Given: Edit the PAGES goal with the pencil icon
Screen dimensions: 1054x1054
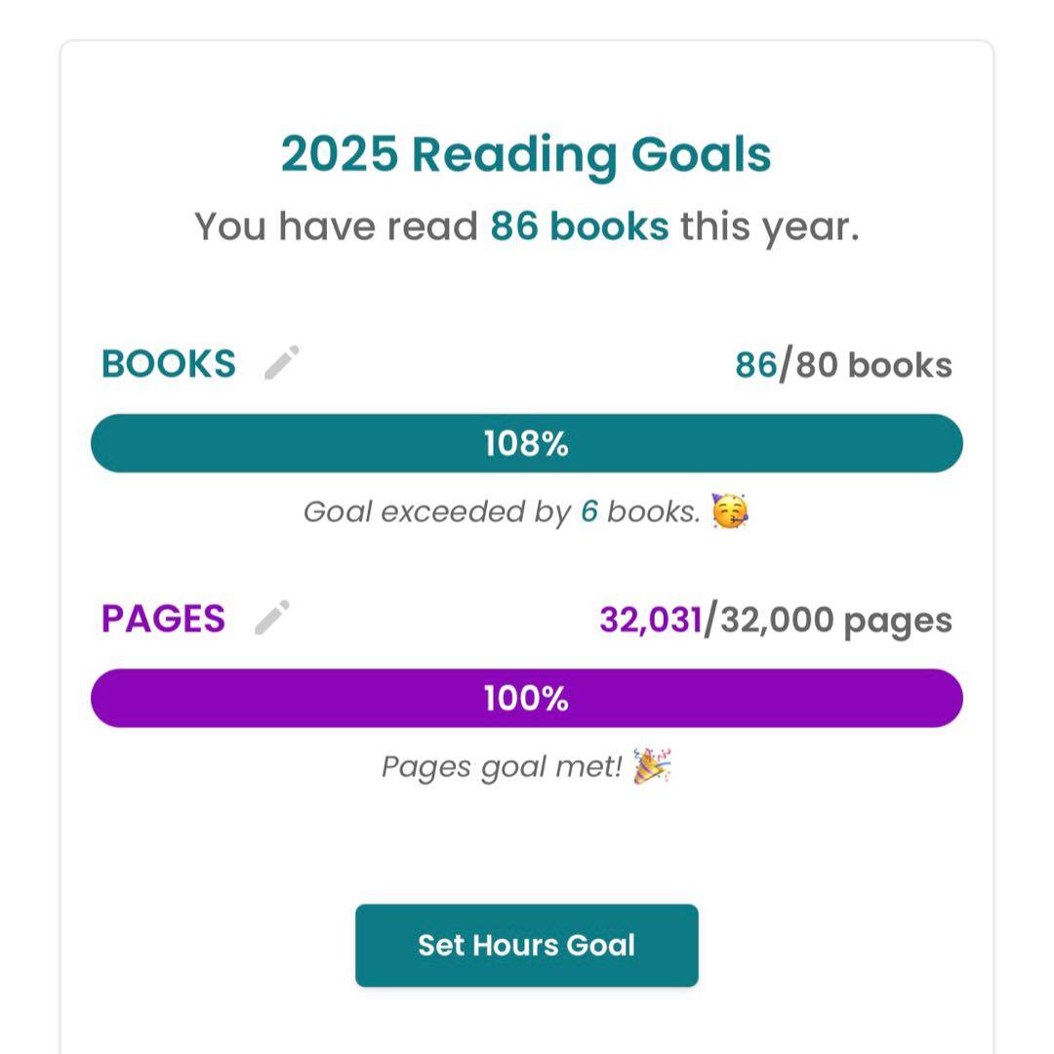Looking at the screenshot, I should point(272,618).
